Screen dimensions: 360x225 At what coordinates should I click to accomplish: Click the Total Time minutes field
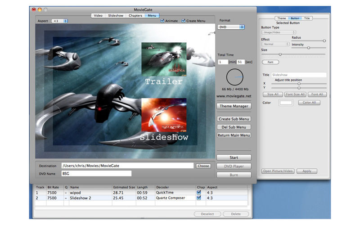point(223,62)
